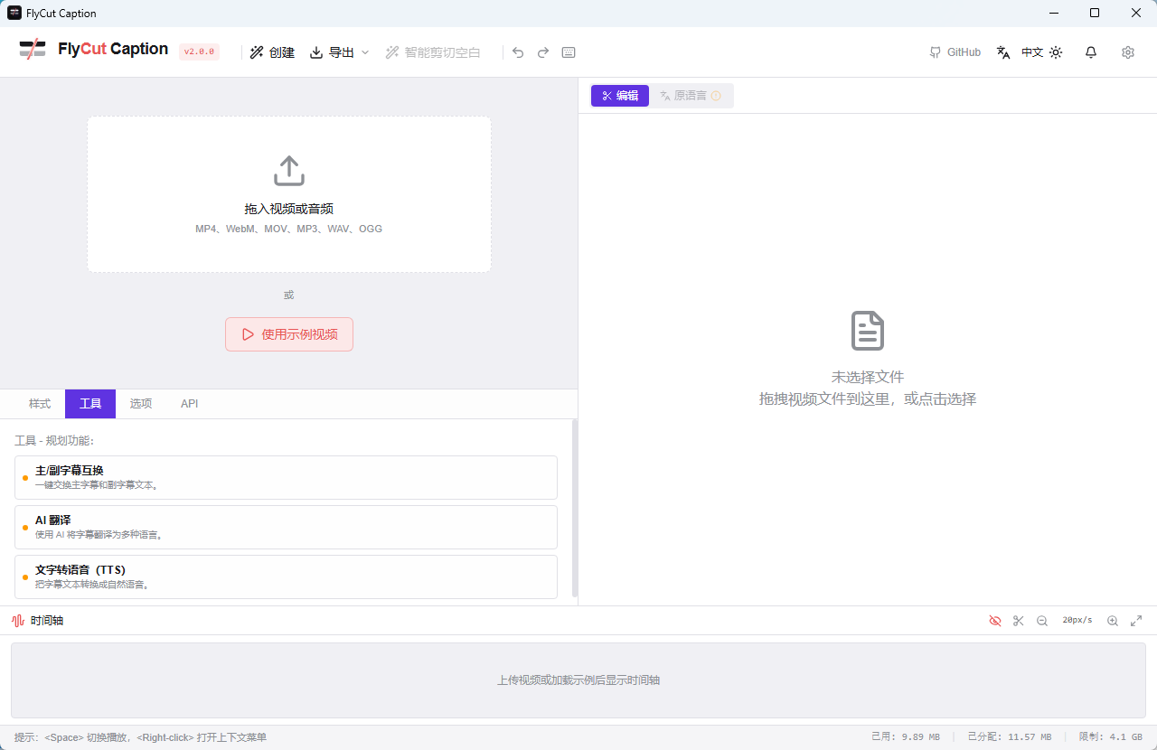
Task: Click the info icon next to 原语言
Action: [x=717, y=96]
